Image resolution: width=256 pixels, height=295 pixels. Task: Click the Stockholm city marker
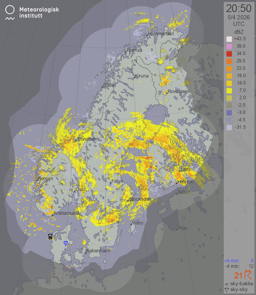(128, 200)
